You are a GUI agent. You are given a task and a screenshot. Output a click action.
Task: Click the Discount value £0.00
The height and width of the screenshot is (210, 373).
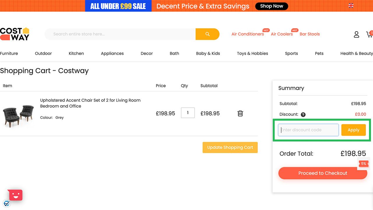360,114
